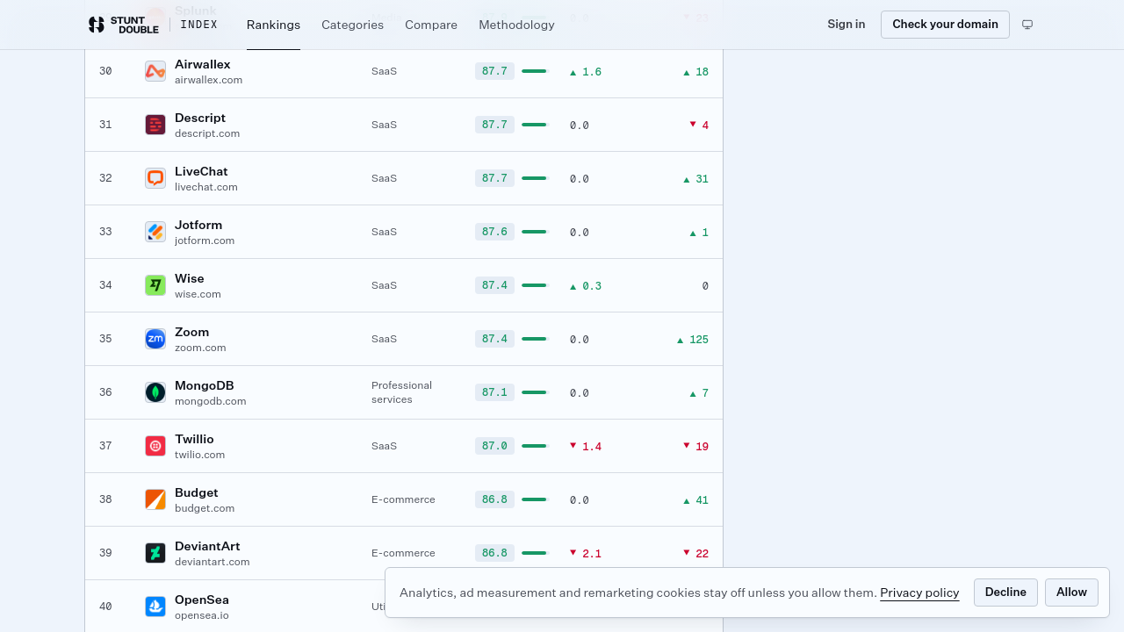
Task: Switch to the Compare tab
Action: coord(431,25)
